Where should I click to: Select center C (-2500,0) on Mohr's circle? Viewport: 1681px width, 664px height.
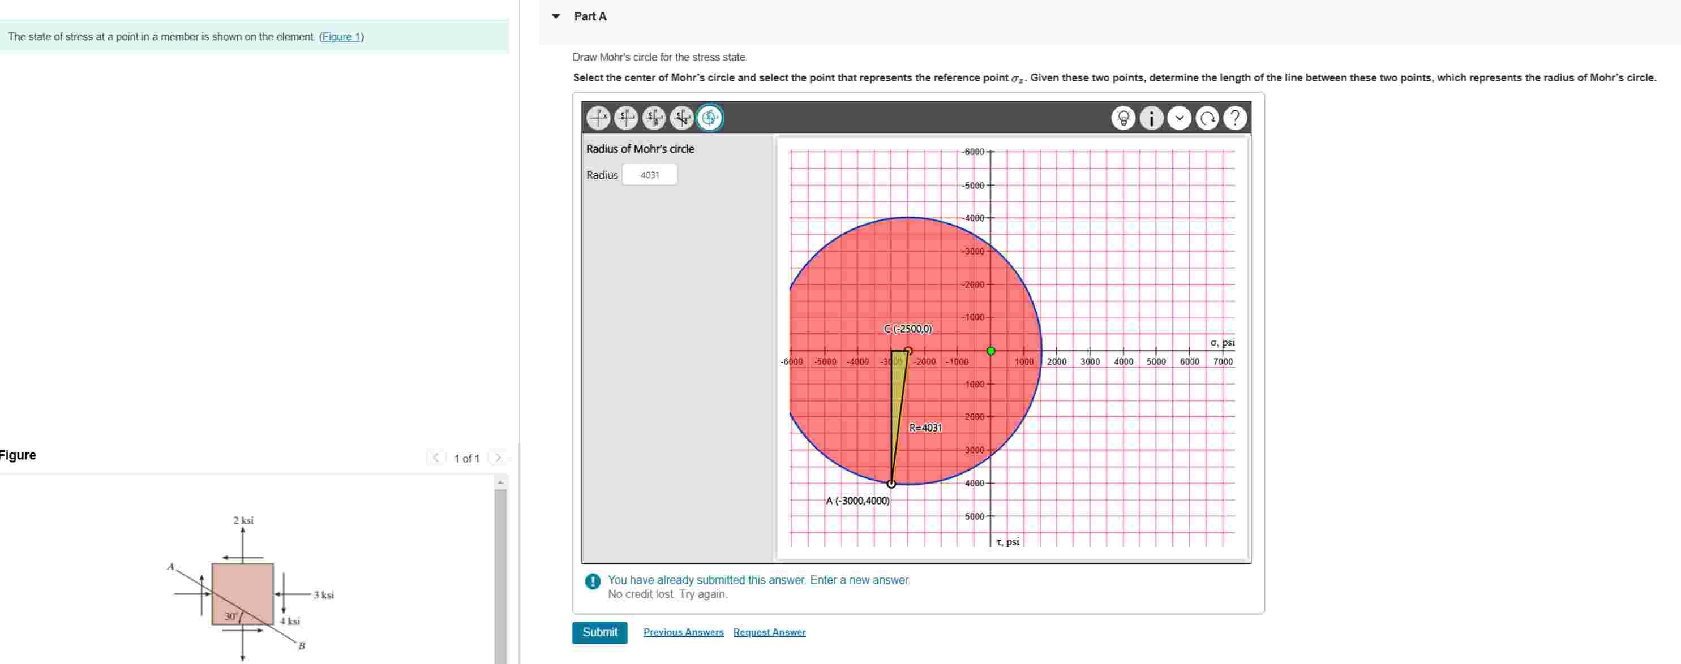907,350
